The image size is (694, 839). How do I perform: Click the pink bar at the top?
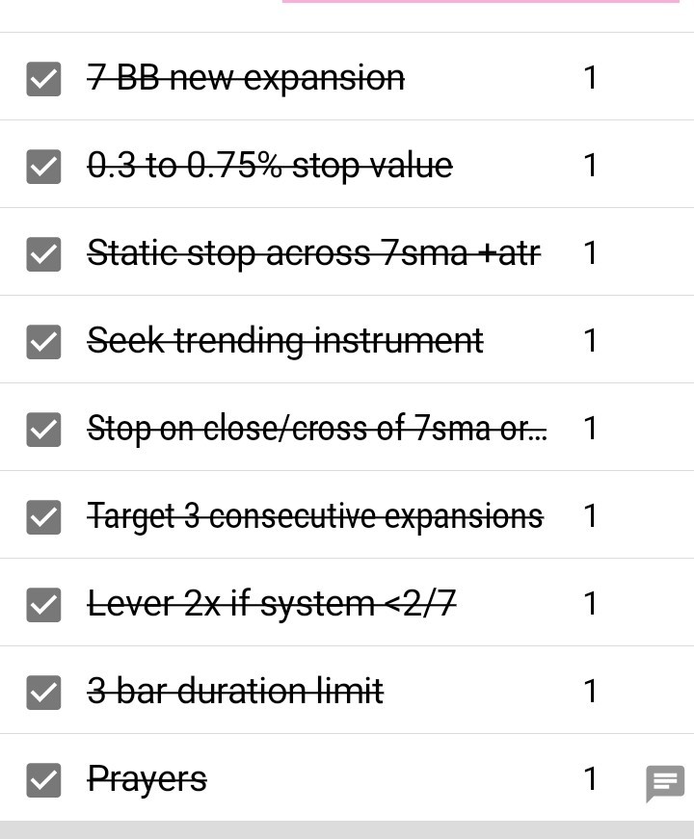pos(480,2)
